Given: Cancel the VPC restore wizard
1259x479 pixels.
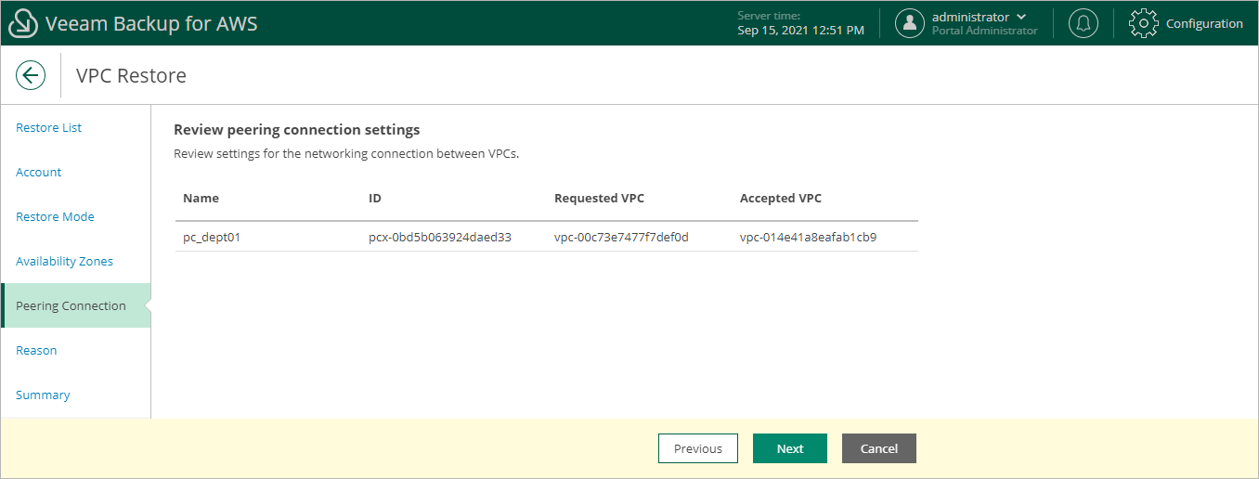Looking at the screenshot, I should click(x=878, y=448).
